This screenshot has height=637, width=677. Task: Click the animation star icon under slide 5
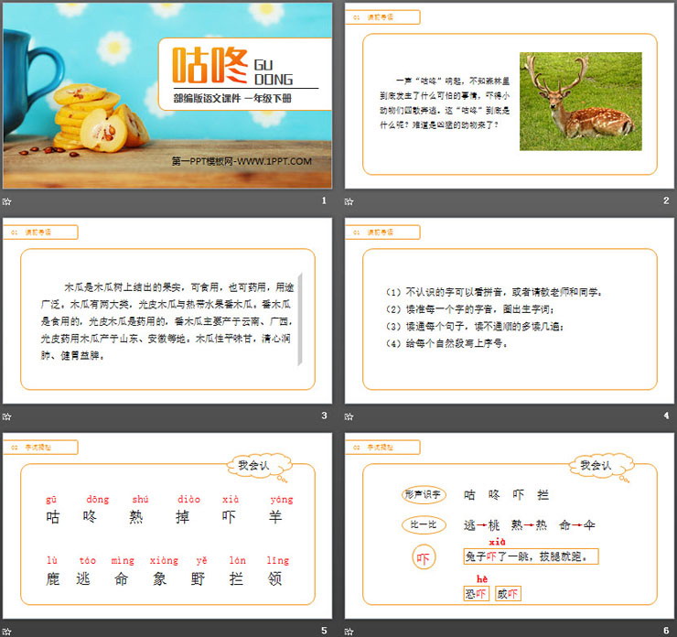7,632
